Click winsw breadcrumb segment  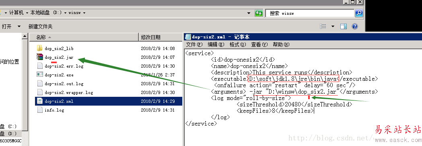pyautogui.click(x=75, y=13)
